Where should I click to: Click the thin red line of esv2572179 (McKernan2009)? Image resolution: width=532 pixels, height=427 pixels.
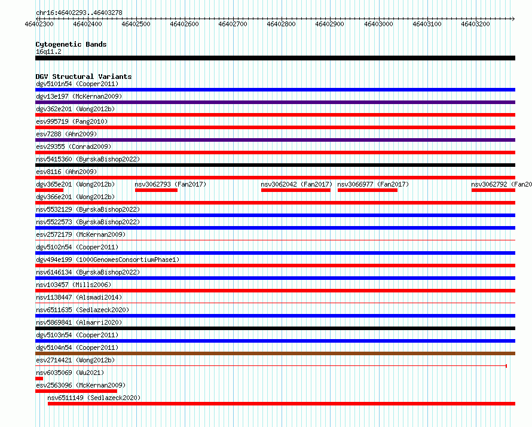pyautogui.click(x=275, y=240)
